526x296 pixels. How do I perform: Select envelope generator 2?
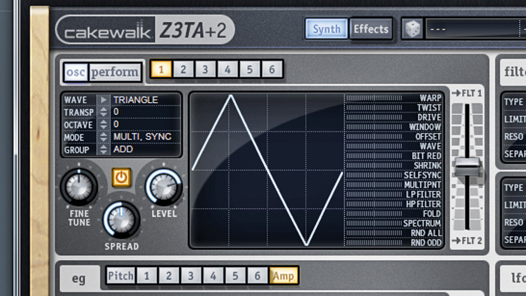(x=169, y=276)
